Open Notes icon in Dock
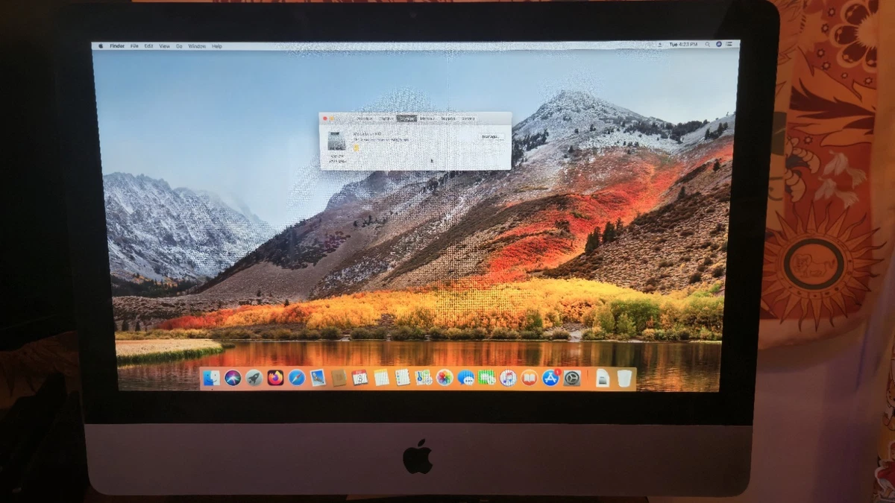 tap(381, 378)
